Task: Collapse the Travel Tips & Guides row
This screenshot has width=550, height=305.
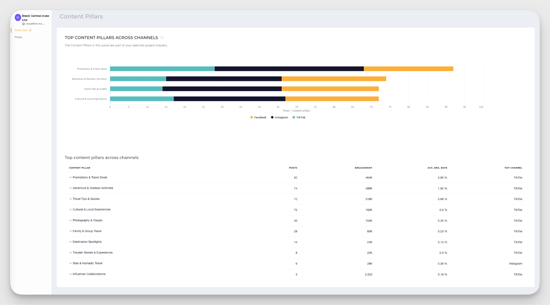Action: coord(70,199)
